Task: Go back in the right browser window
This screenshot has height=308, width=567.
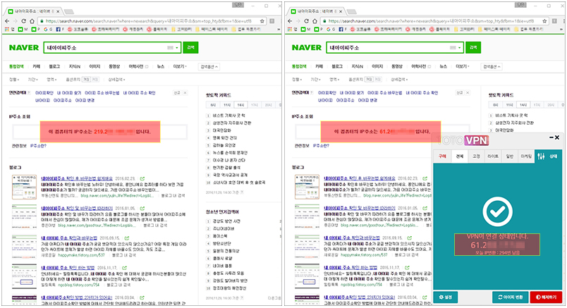Action: 290,21
